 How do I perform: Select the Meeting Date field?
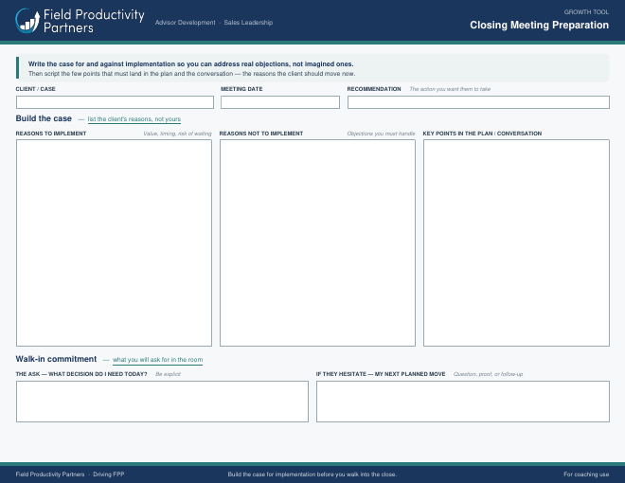(280, 102)
